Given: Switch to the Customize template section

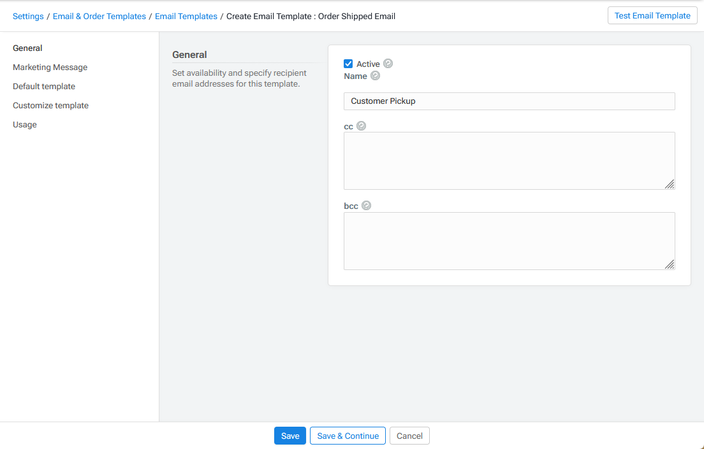Looking at the screenshot, I should [x=50, y=105].
